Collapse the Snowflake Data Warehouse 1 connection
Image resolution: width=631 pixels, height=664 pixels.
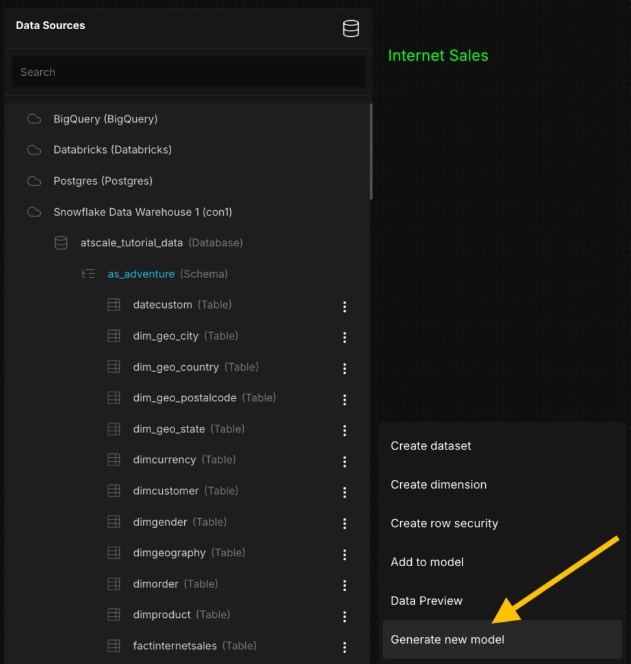pos(142,212)
